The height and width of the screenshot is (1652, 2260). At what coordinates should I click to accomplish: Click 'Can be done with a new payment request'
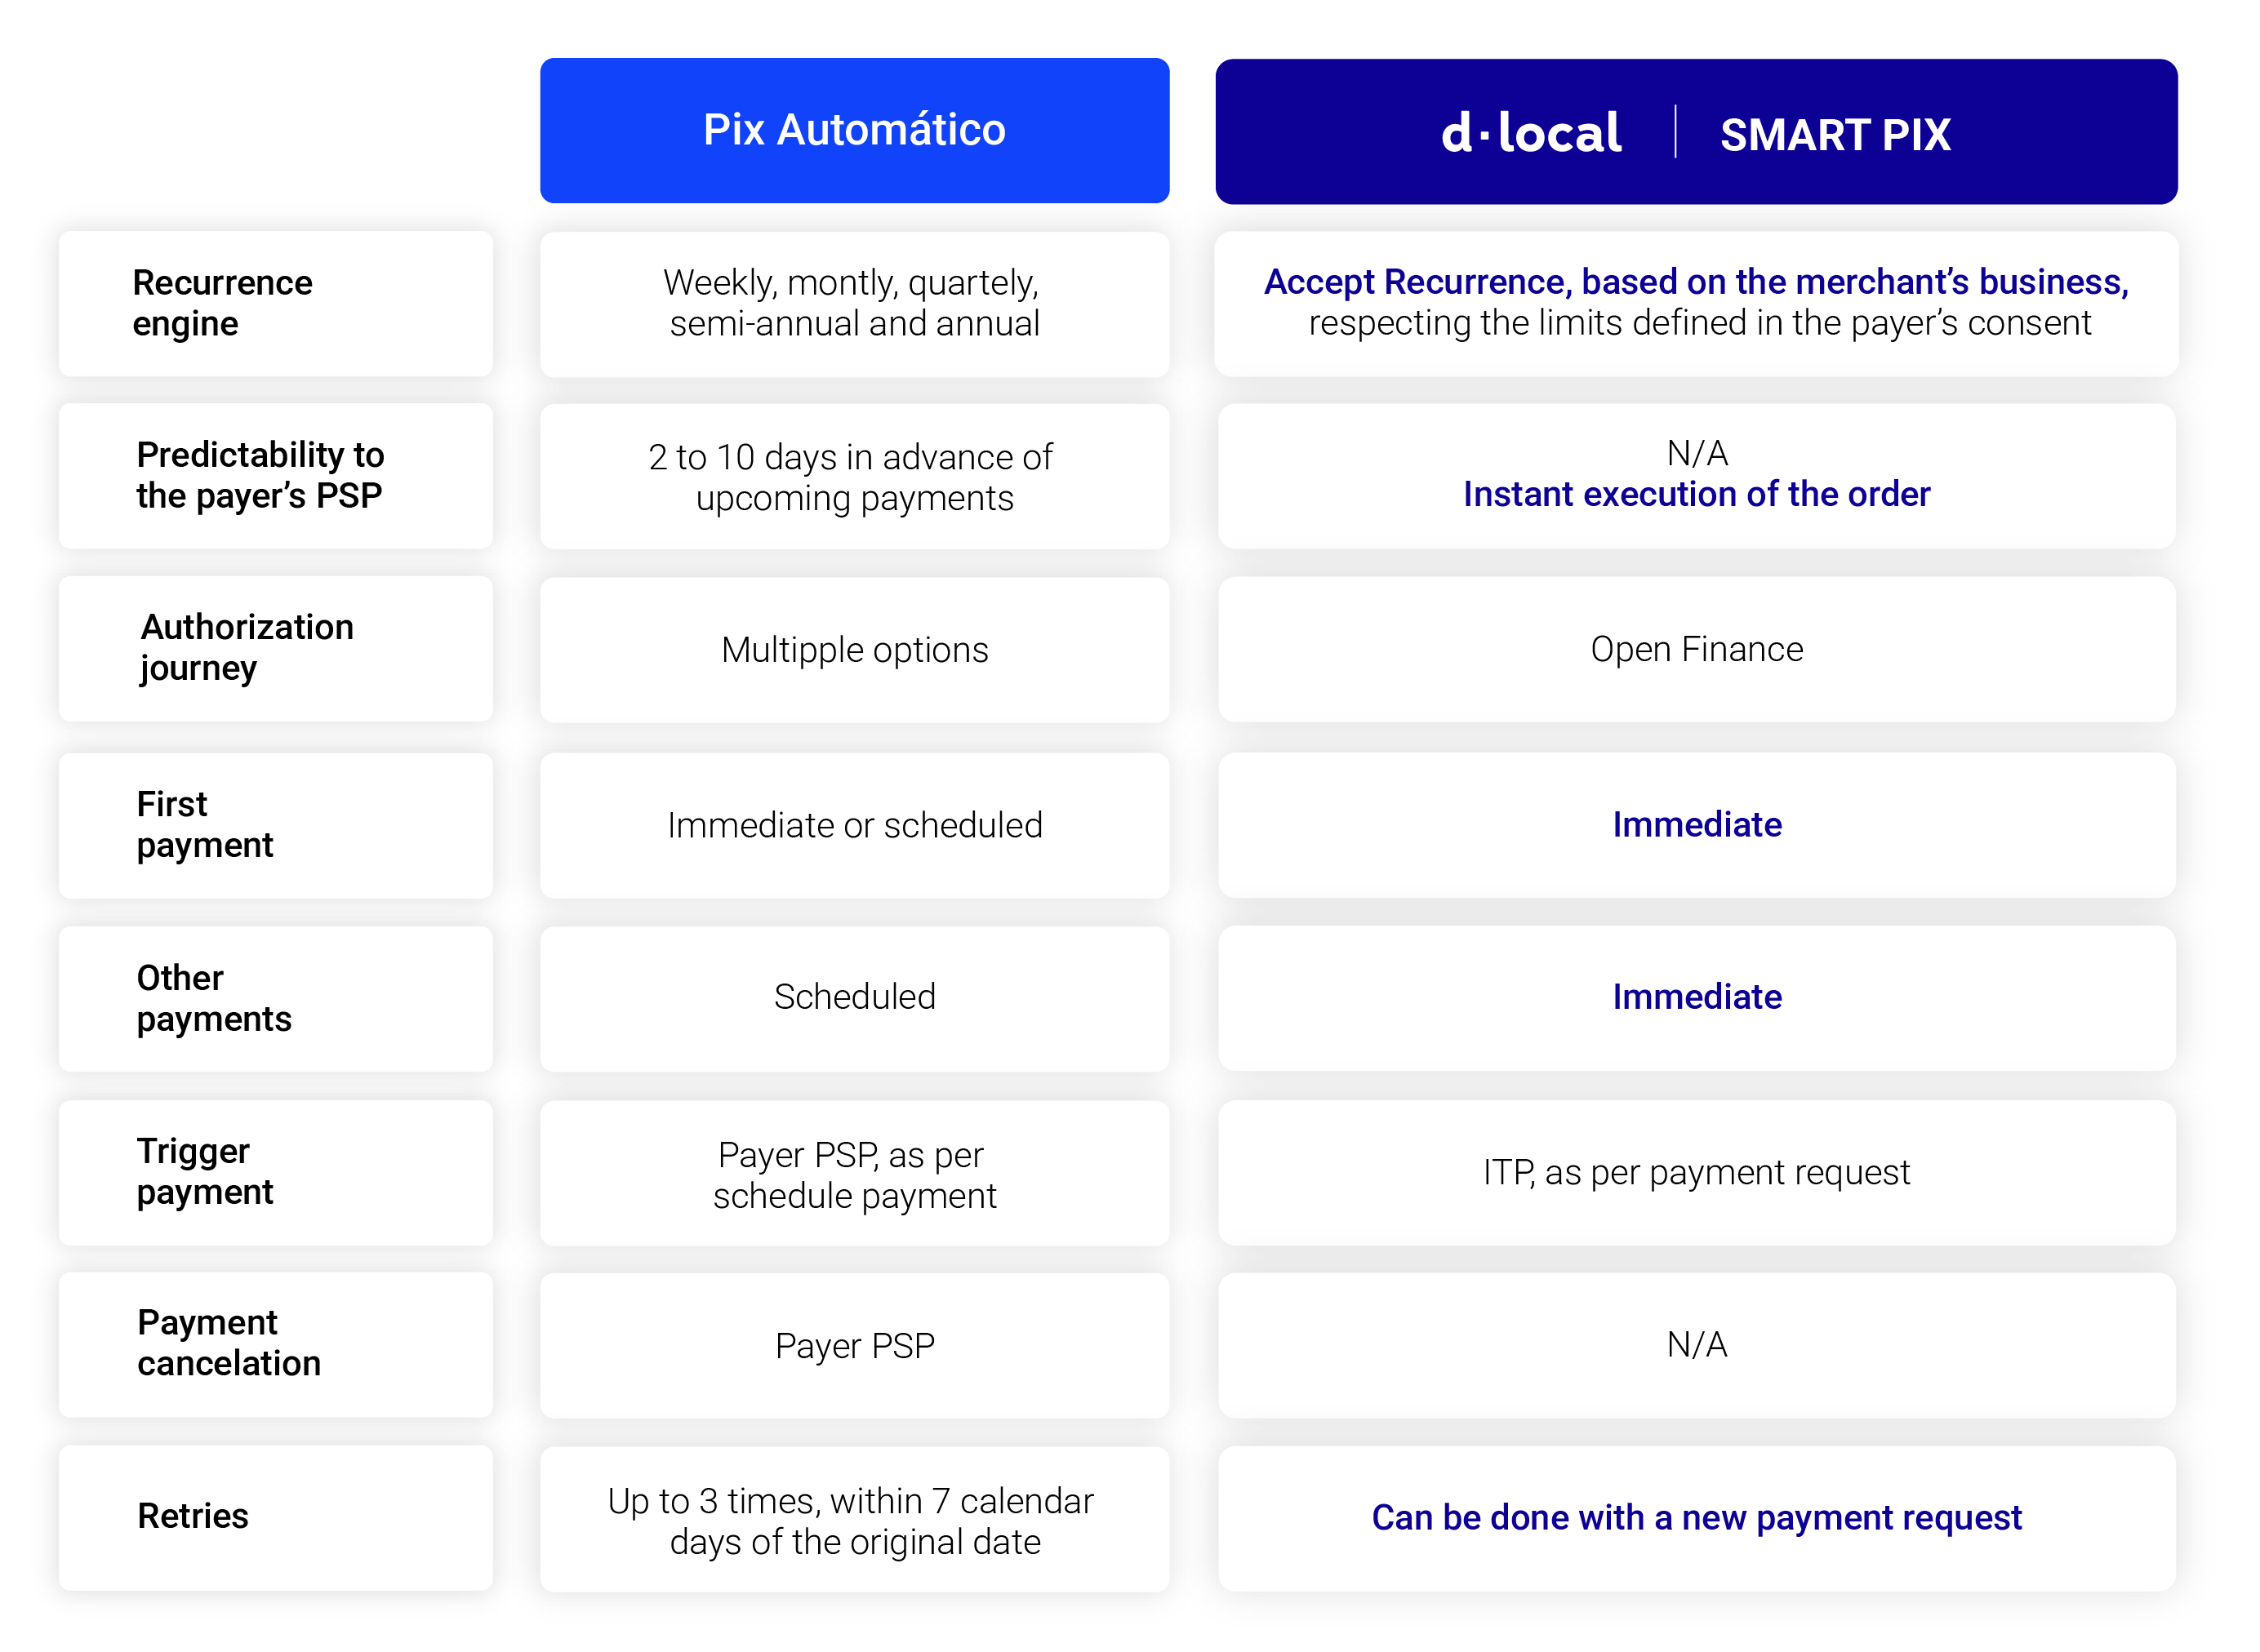click(1697, 1518)
